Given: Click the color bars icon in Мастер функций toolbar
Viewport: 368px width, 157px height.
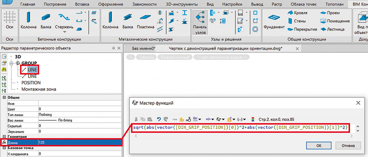Looking at the screenshot, I should 253,119.
